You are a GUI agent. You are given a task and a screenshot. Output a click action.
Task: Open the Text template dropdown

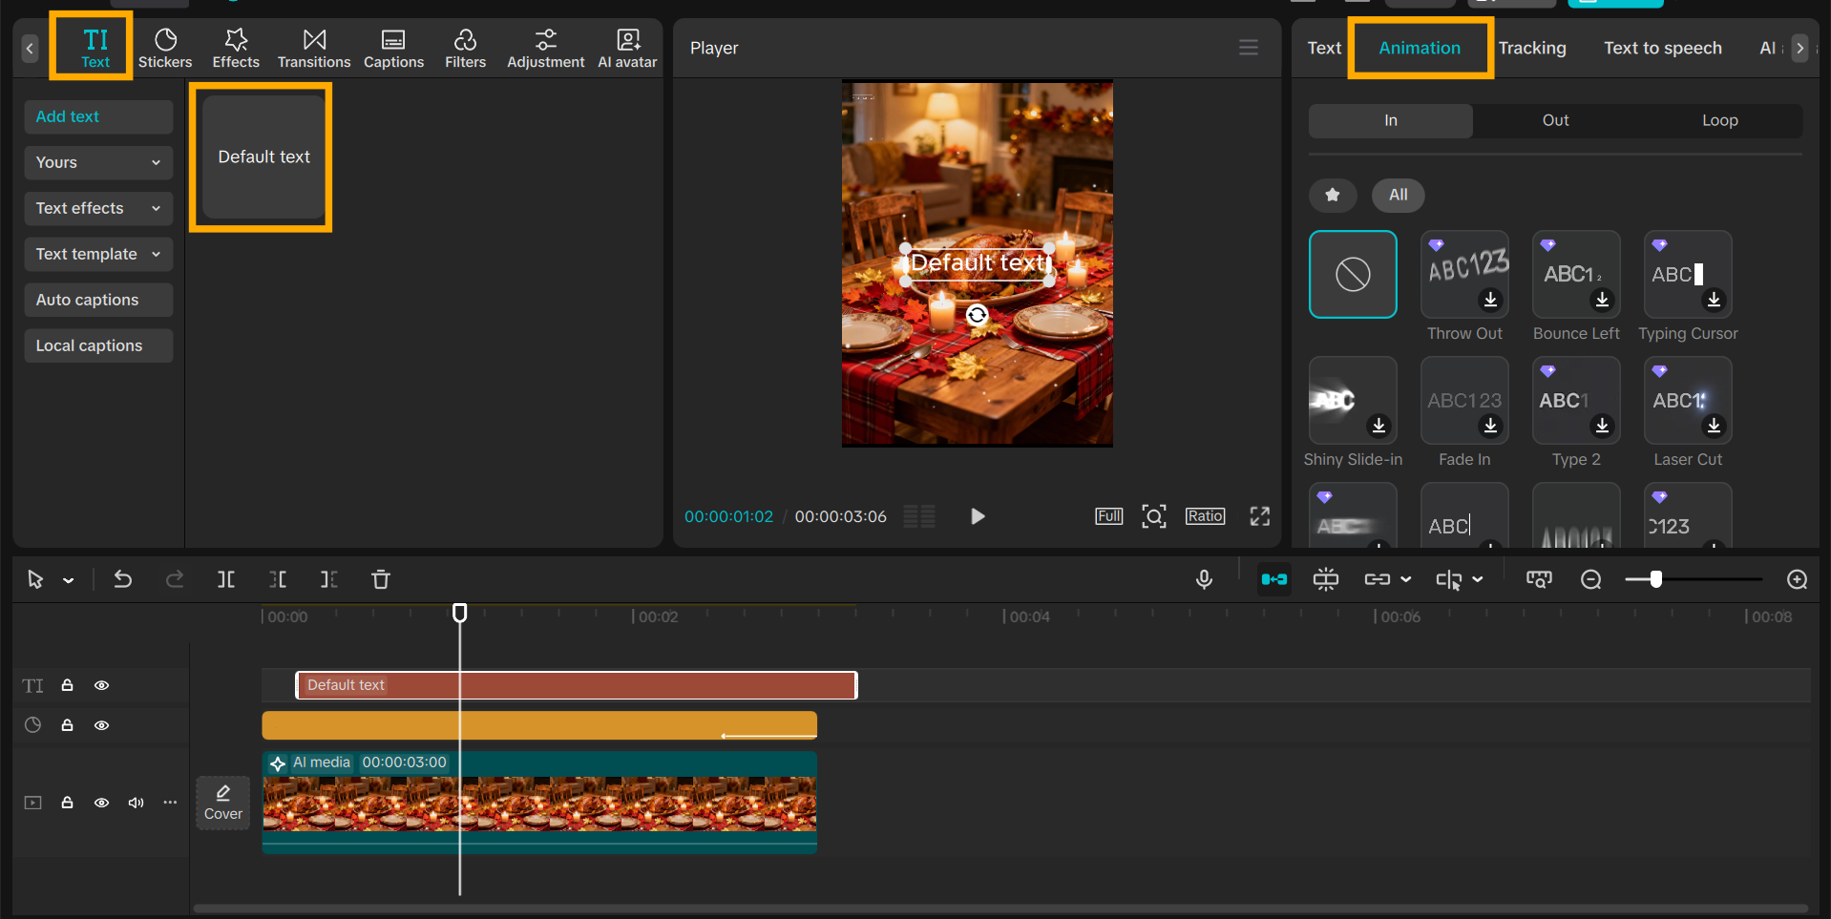pos(97,254)
